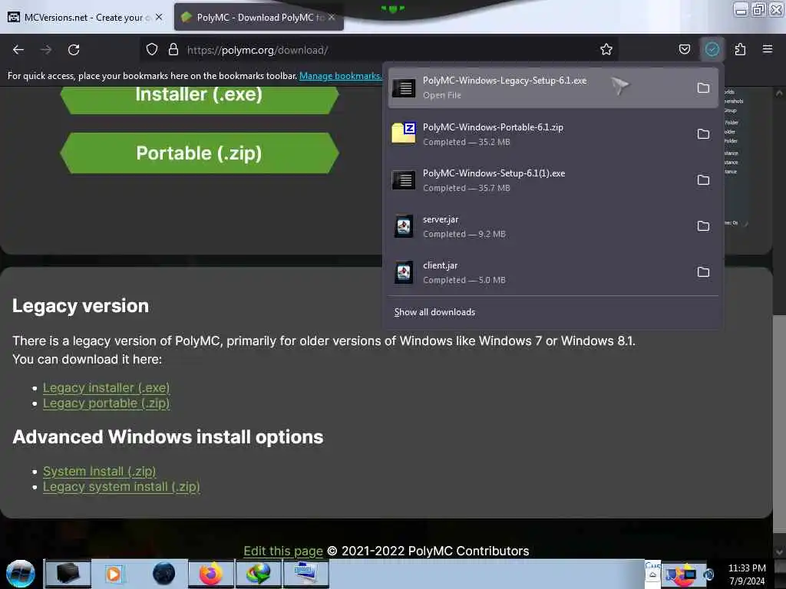The height and width of the screenshot is (589, 786).
Task: Click the page vertical scrollbar thumb
Action: [x=779, y=425]
